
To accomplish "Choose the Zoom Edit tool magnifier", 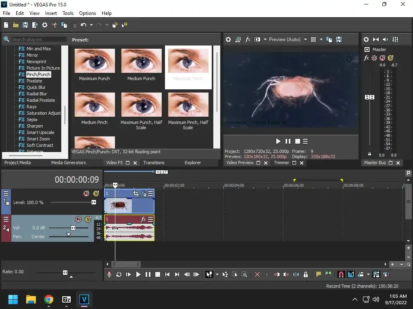I will pos(244,274).
